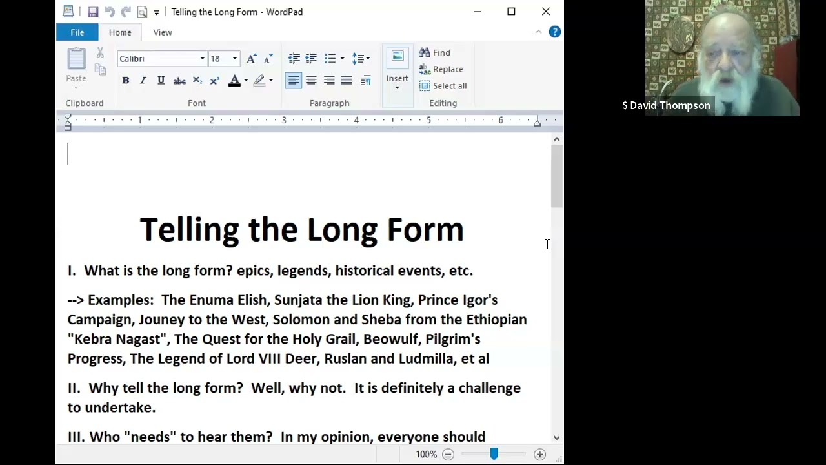Click the Decrease indent icon

point(294,59)
